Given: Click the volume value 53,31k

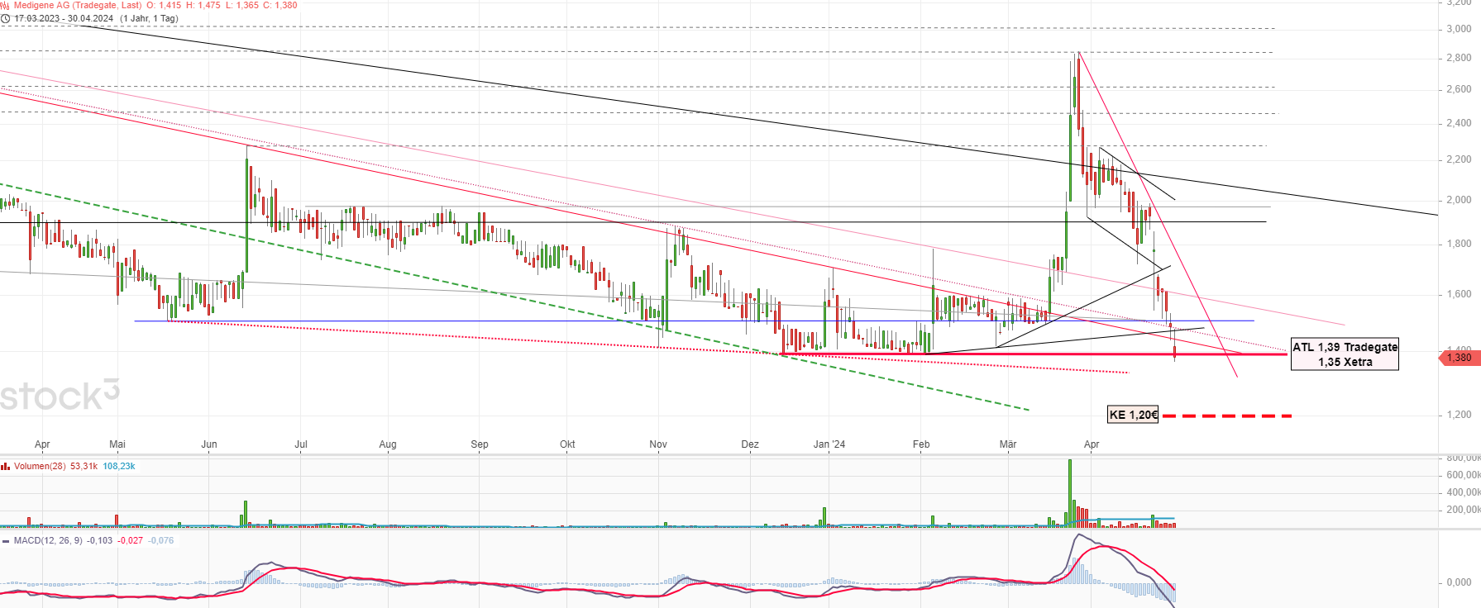Looking at the screenshot, I should [84, 467].
